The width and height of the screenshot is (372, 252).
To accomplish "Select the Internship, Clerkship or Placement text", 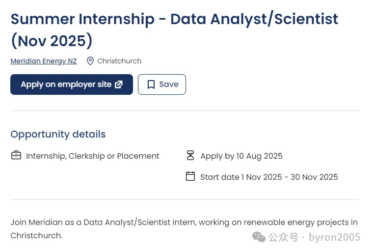I will (93, 156).
